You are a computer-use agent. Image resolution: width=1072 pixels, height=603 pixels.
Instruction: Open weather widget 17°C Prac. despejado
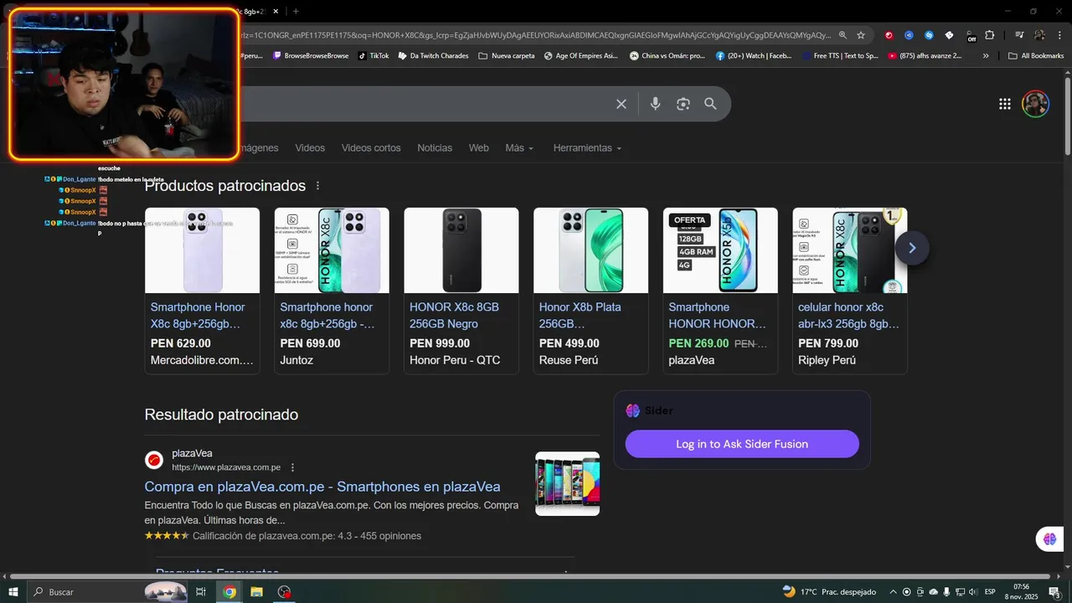pos(828,592)
